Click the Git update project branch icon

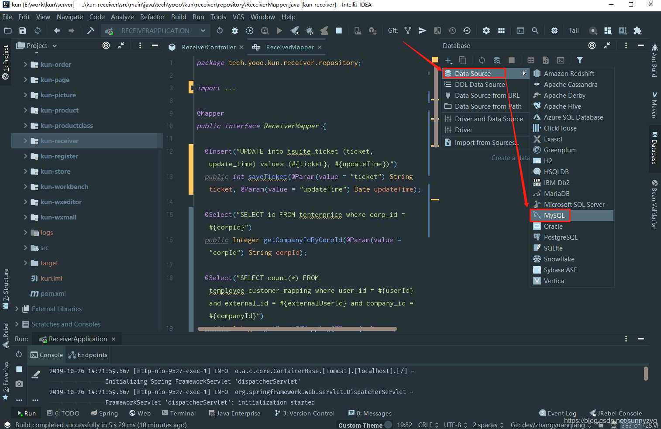point(408,31)
